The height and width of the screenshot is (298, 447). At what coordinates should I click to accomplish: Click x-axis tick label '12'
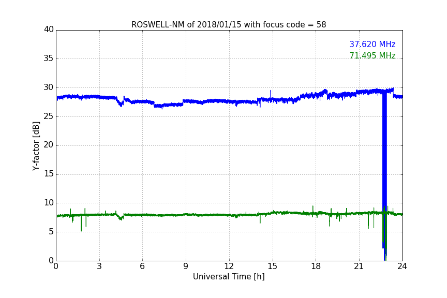click(229, 266)
